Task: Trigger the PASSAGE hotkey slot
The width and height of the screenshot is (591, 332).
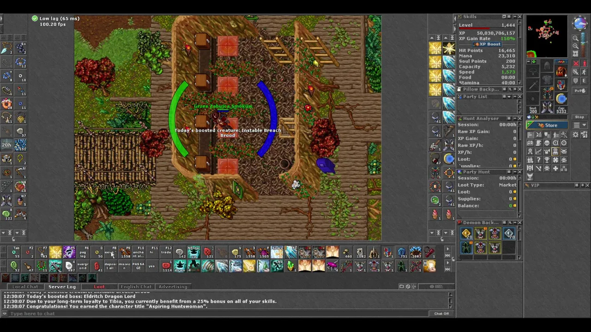Action: pyautogui.click(x=138, y=266)
